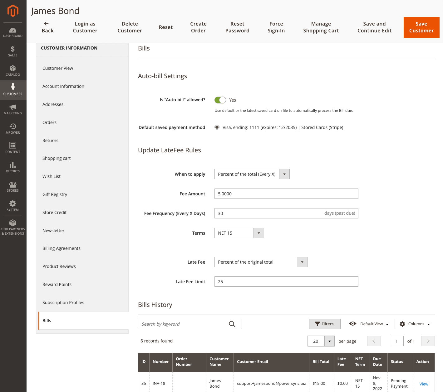Go to next page of bills
The height and width of the screenshot is (392, 443).
pyautogui.click(x=428, y=341)
